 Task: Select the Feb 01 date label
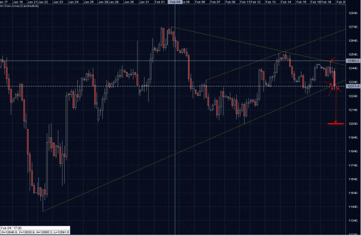point(159,2)
